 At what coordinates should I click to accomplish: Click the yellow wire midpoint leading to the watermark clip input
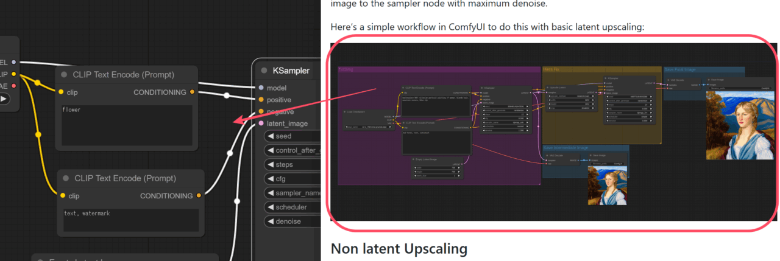click(38, 134)
